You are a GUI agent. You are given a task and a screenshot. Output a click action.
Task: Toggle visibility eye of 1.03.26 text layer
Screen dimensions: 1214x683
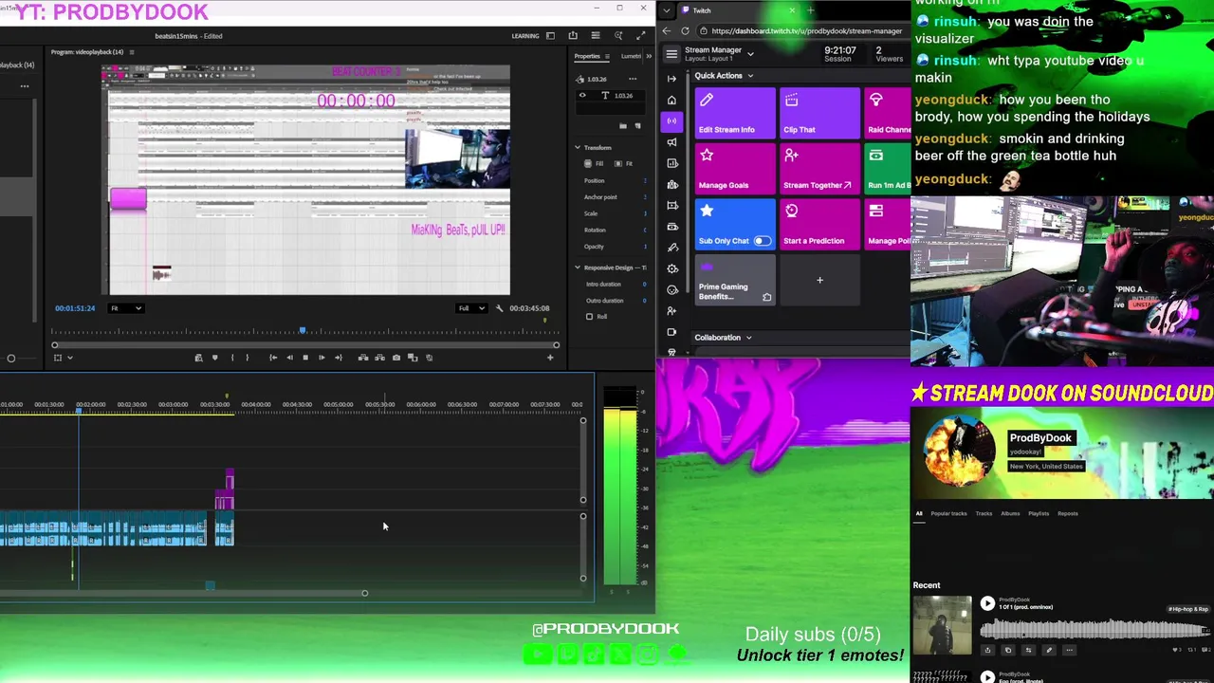(582, 96)
